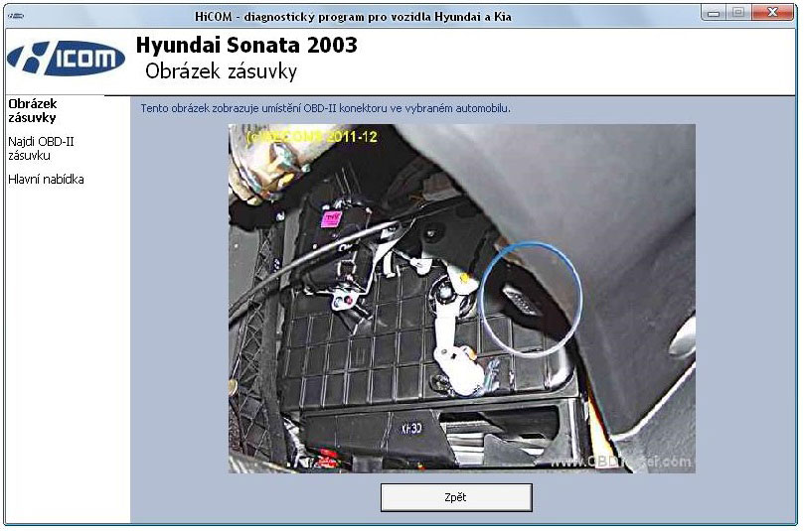
Task: Open Najdi OBD-II zásuvku from the sidebar
Action: pos(41,148)
